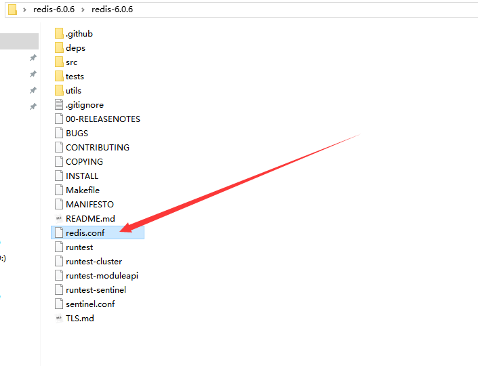The height and width of the screenshot is (366, 478).
Task: Click the BUGS file icon
Action: click(59, 133)
